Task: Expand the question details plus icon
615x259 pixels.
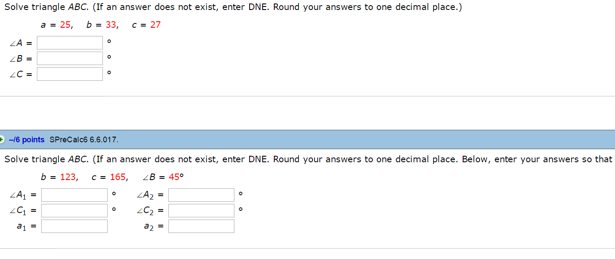Action: (x=2, y=140)
